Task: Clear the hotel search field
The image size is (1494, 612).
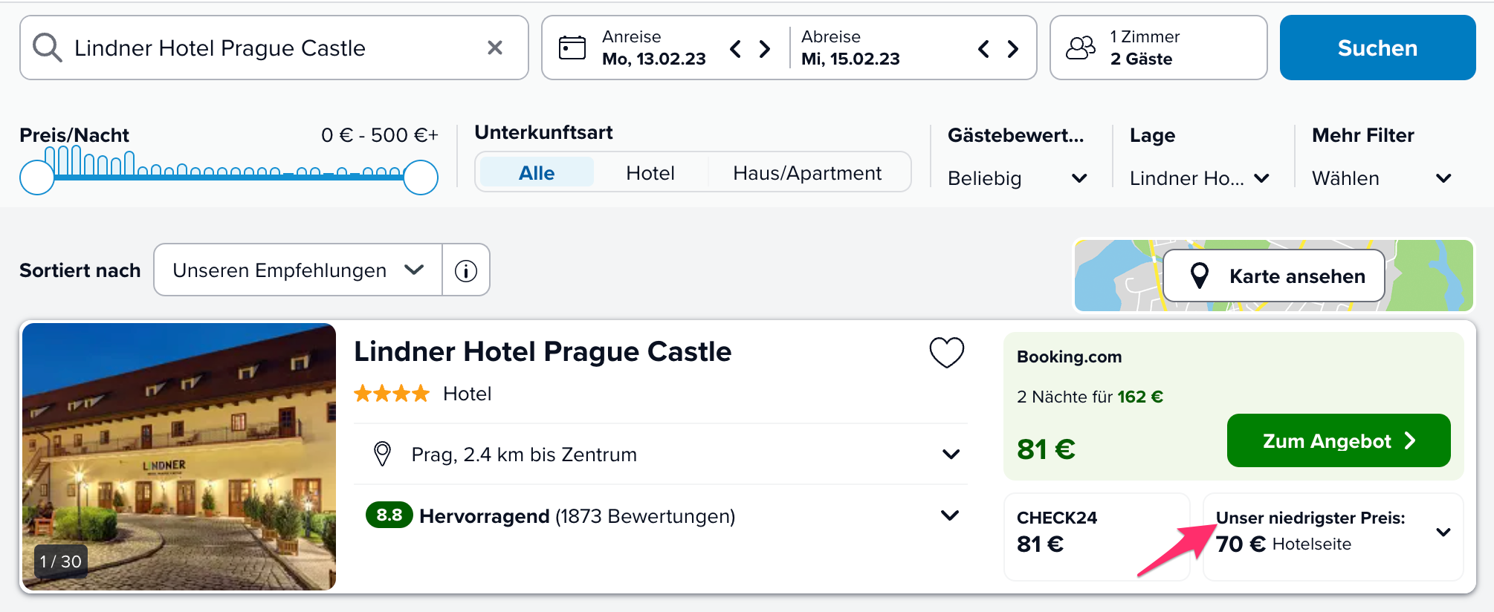Action: 495,48
